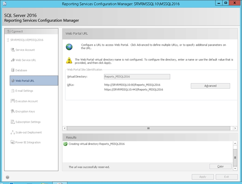The width and height of the screenshot is (242, 184).
Task: Open the Power BI Integration page
Action: click(28, 143)
